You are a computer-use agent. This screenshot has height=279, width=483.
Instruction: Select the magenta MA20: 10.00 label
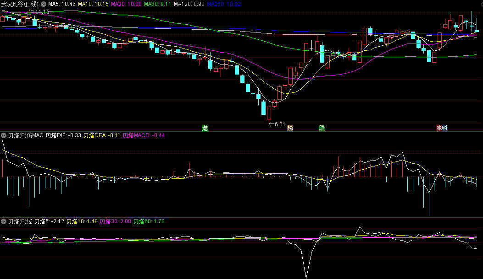pyautogui.click(x=126, y=4)
